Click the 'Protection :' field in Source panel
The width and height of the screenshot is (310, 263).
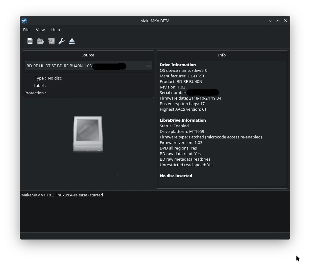tap(35, 93)
